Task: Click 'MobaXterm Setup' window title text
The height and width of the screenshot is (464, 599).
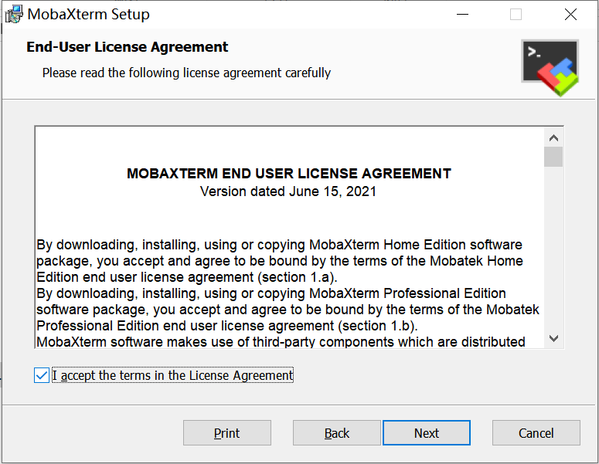Action: (x=89, y=15)
